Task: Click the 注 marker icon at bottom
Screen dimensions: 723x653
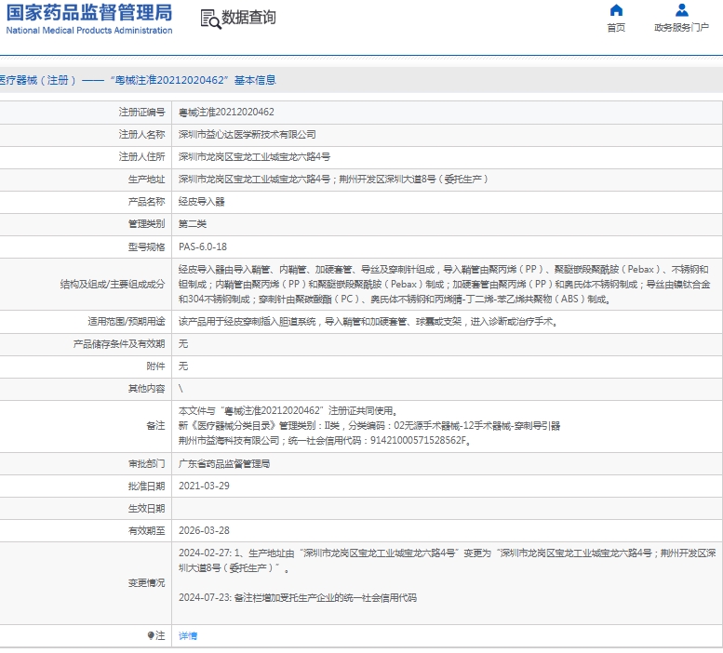Action: coord(151,636)
